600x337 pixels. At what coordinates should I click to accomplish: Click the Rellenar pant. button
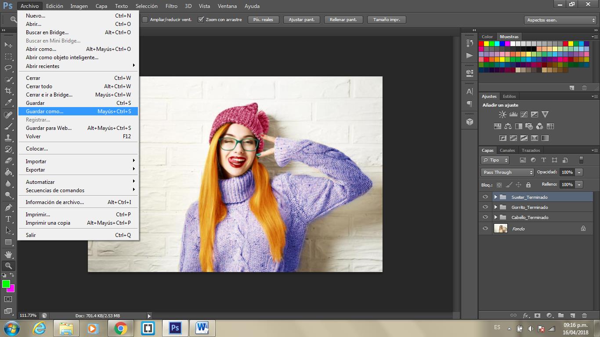pos(343,20)
